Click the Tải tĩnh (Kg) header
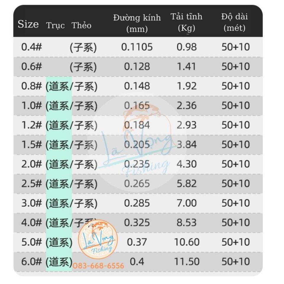This screenshot has height=284, width=284. click(x=186, y=22)
